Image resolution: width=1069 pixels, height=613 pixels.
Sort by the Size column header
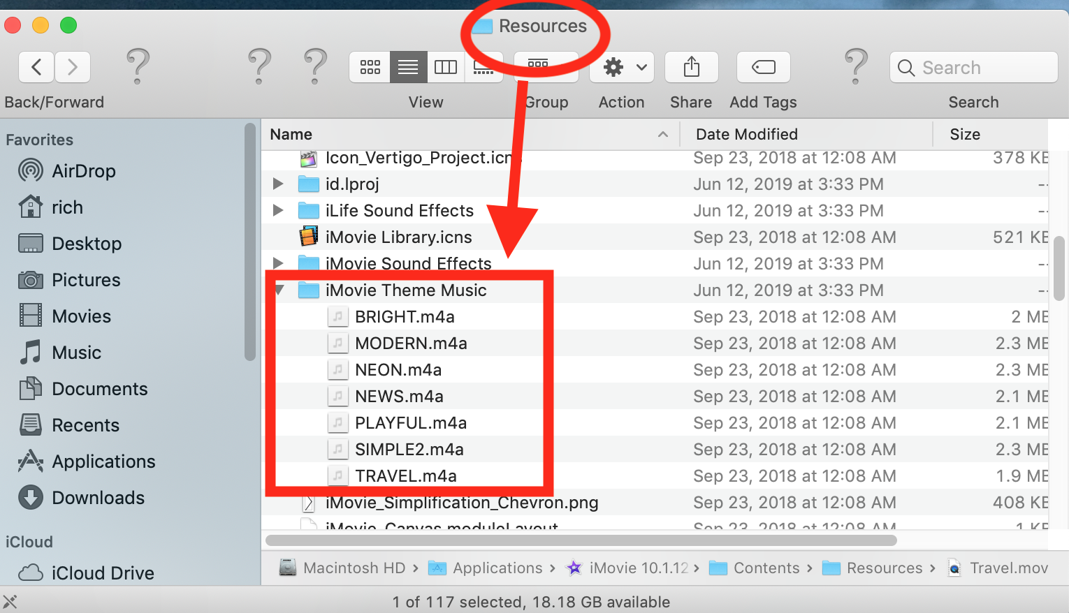point(991,135)
